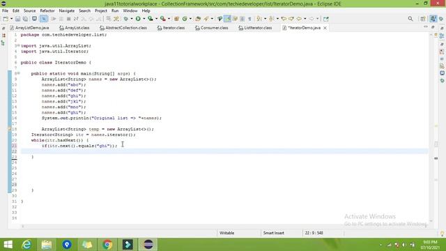Click the Save All toolbar icon

(25, 19)
